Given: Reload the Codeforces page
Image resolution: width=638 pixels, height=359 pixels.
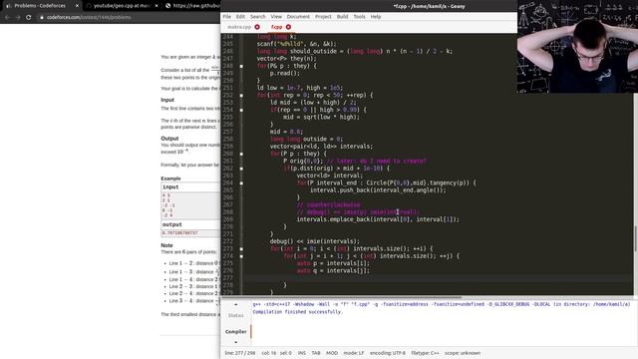Looking at the screenshot, I should pyautogui.click(x=29, y=18).
